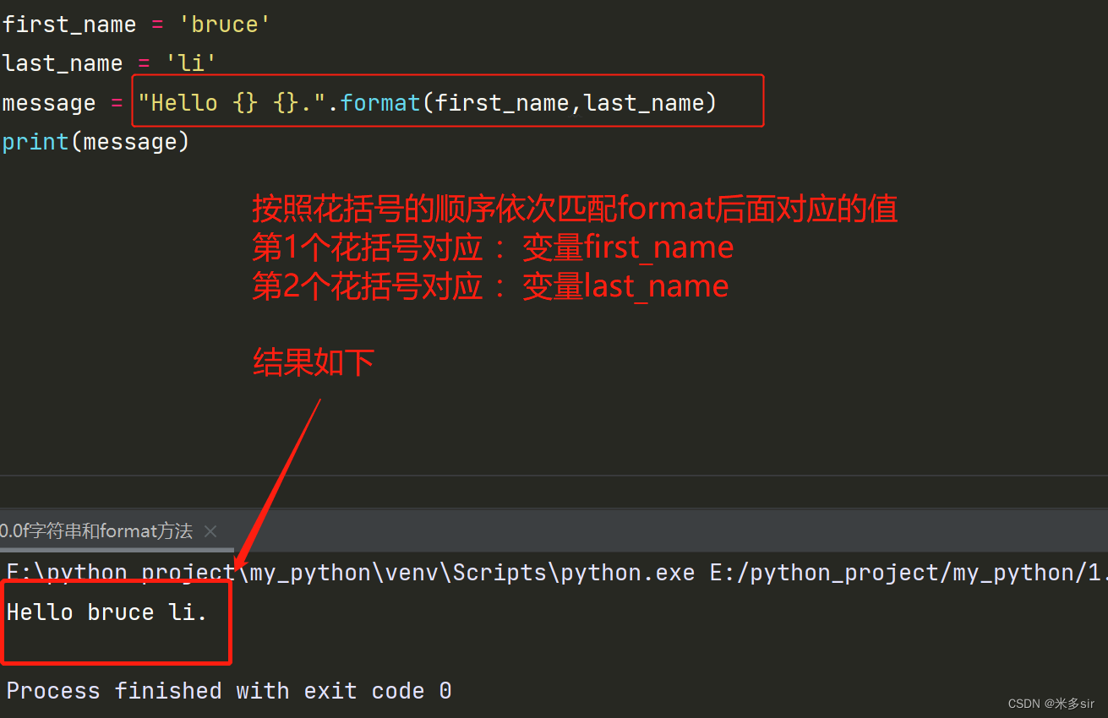Select the first_name variable in code
The image size is (1108, 718).
[69, 24]
